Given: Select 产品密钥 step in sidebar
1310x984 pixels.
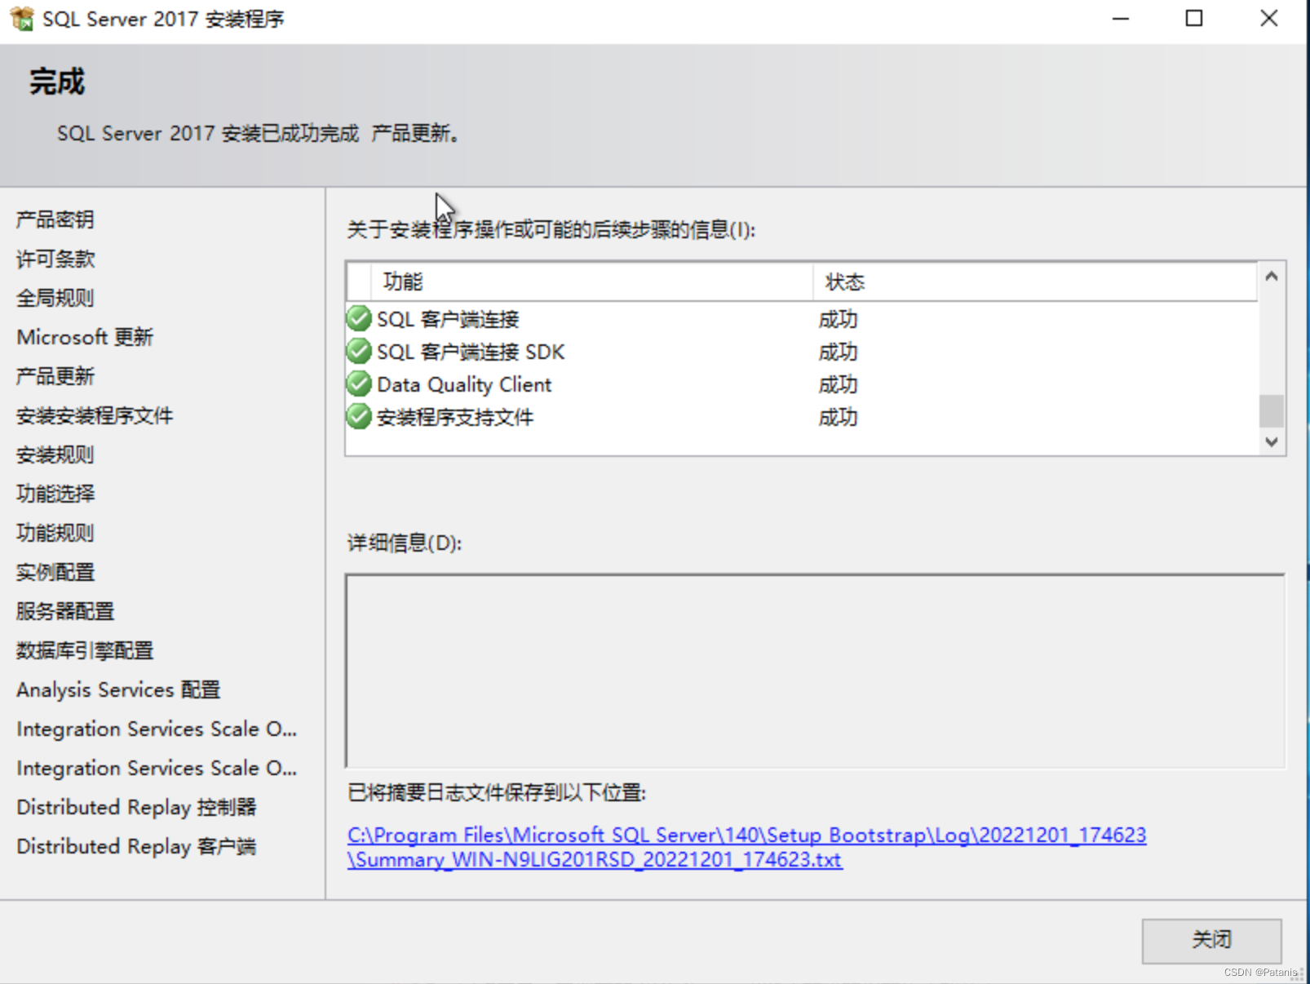Looking at the screenshot, I should [55, 219].
